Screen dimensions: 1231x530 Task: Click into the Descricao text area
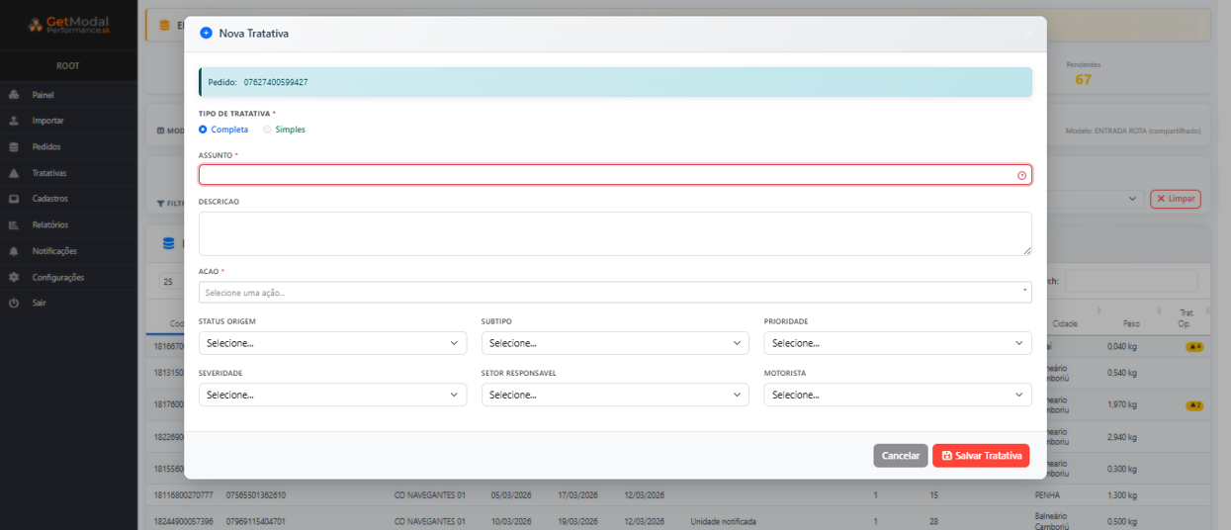click(615, 233)
